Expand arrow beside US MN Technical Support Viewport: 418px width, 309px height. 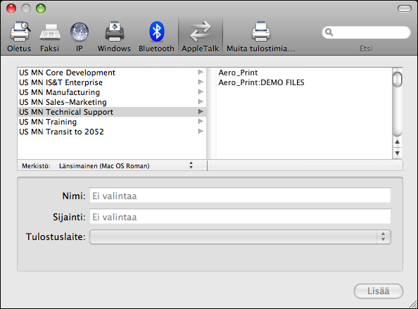point(201,112)
